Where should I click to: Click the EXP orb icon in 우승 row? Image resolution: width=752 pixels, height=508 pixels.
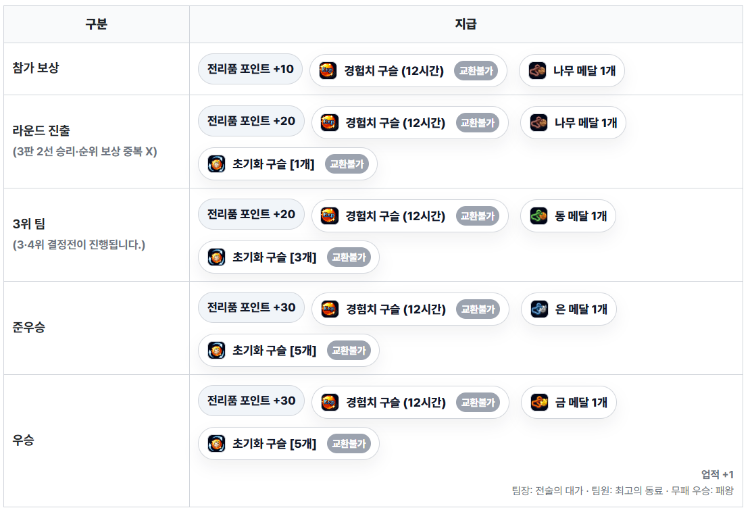(330, 403)
